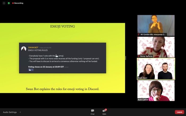
Task: Select Ruth Catlow's video tile
Action: (x=156, y=90)
